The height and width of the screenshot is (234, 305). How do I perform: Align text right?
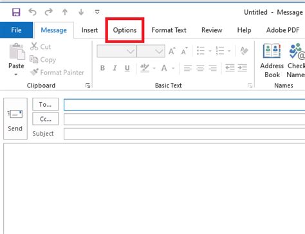[212, 68]
